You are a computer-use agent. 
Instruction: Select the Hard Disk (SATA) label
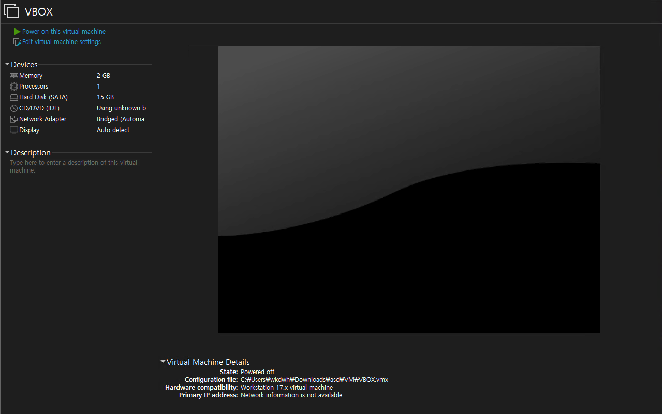pos(43,97)
